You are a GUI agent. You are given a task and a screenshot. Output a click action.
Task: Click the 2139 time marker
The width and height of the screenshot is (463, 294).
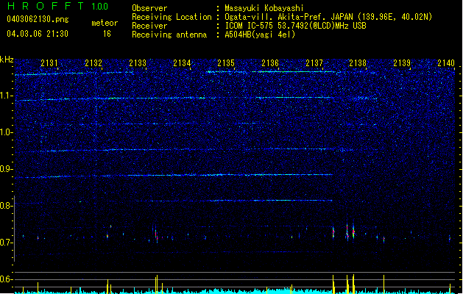tap(402, 63)
